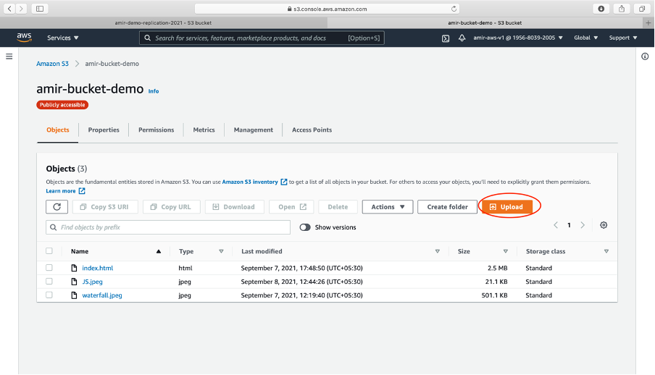Click the orange Upload button
The width and height of the screenshot is (655, 375).
pyautogui.click(x=506, y=207)
